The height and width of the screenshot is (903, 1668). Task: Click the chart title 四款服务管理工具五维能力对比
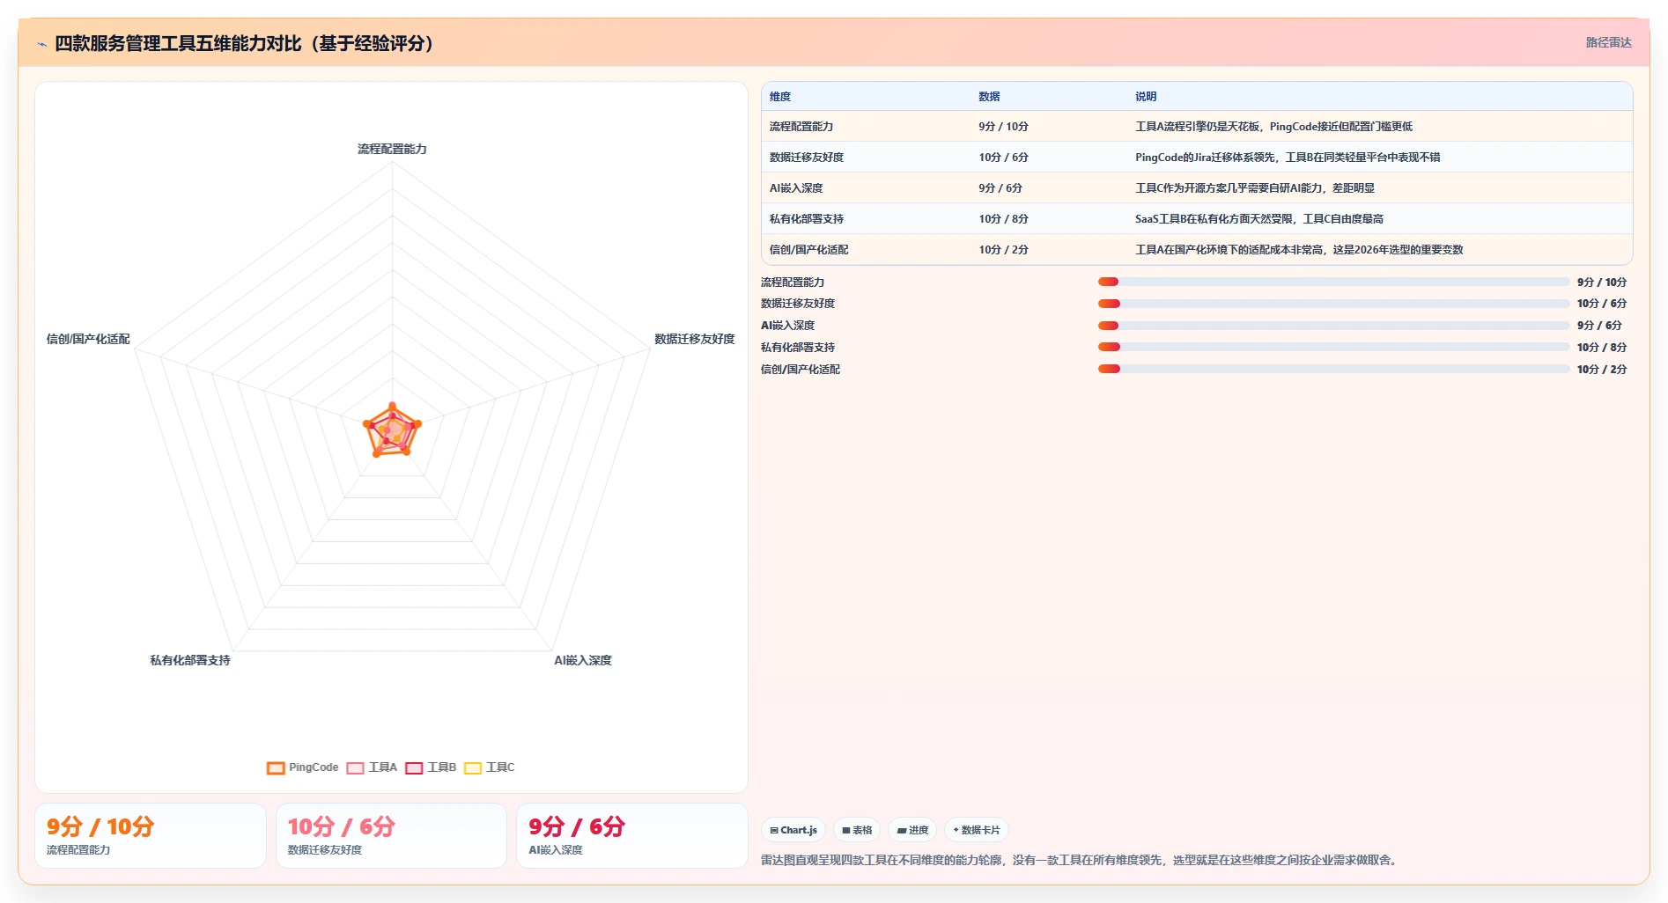244,43
